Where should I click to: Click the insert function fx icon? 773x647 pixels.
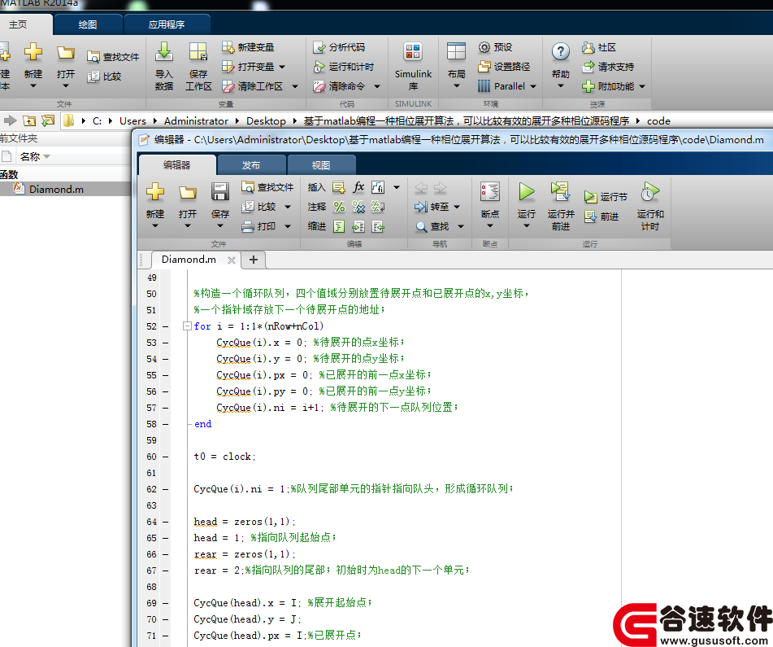pos(358,187)
